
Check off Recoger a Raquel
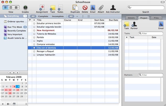pyautogui.click(x=34, y=51)
